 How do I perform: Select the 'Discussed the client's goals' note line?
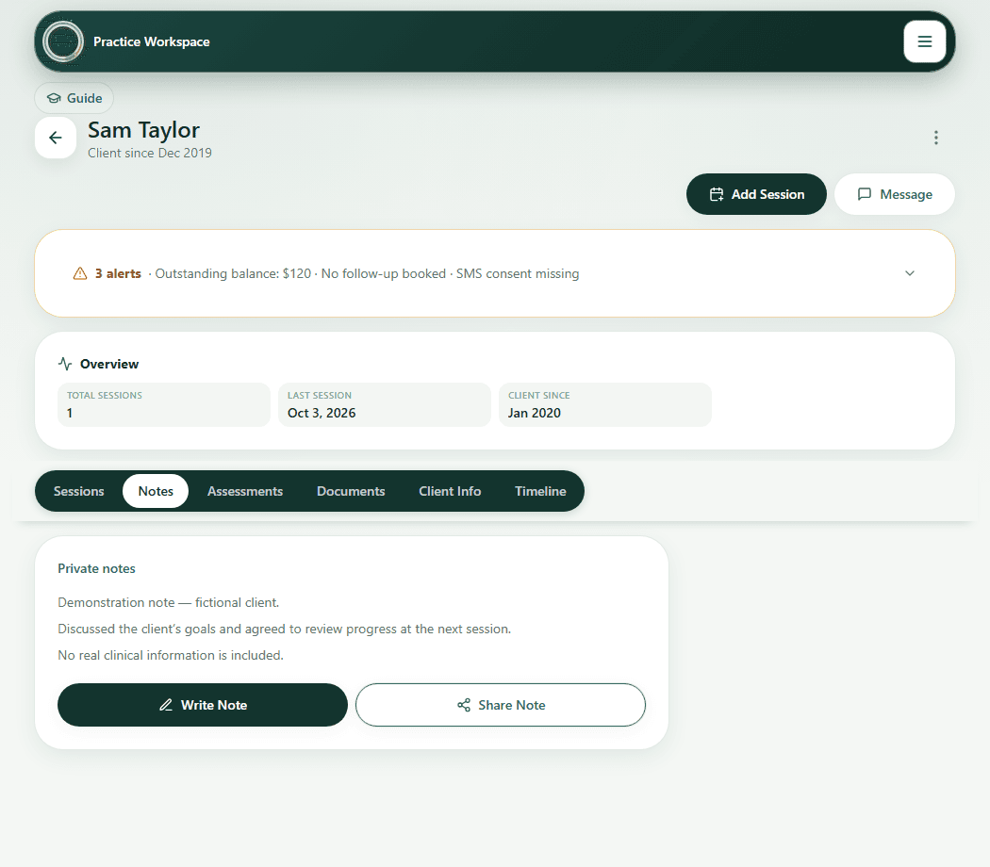coord(285,630)
